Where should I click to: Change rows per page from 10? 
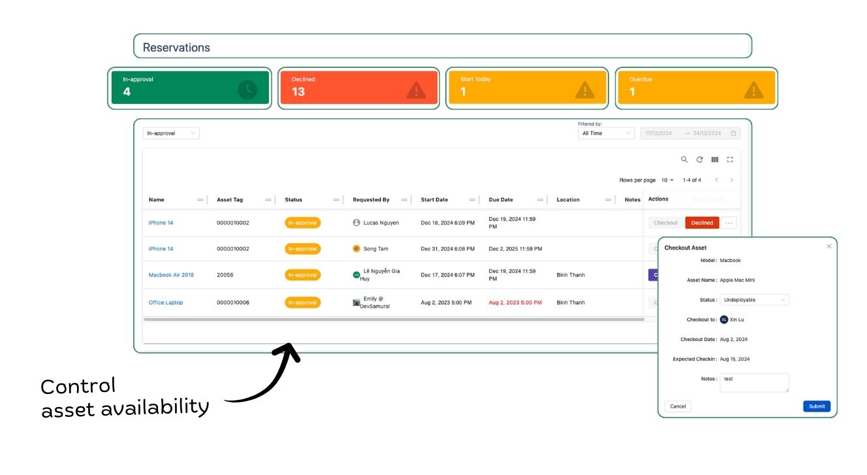tap(667, 180)
